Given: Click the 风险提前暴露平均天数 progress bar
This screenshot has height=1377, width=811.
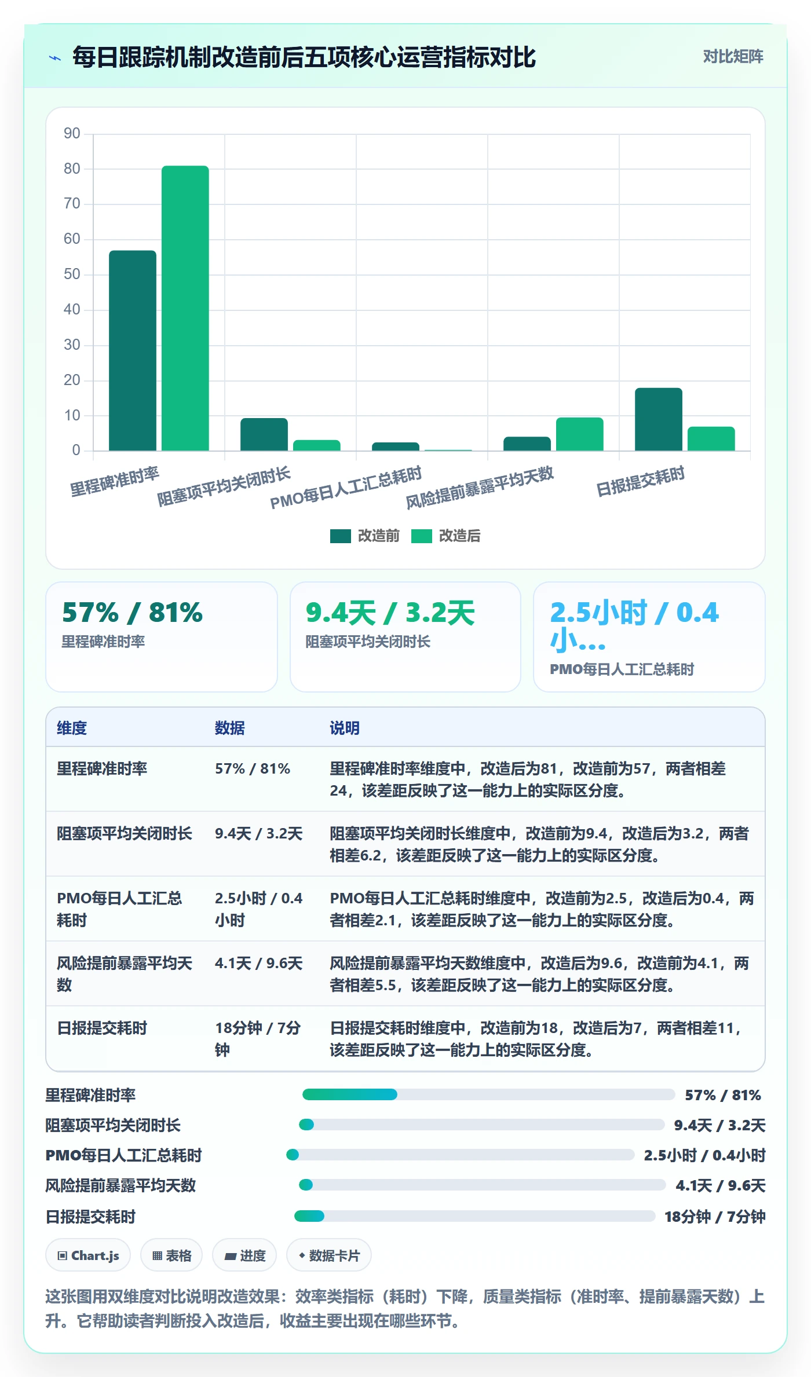Looking at the screenshot, I should 483,1185.
